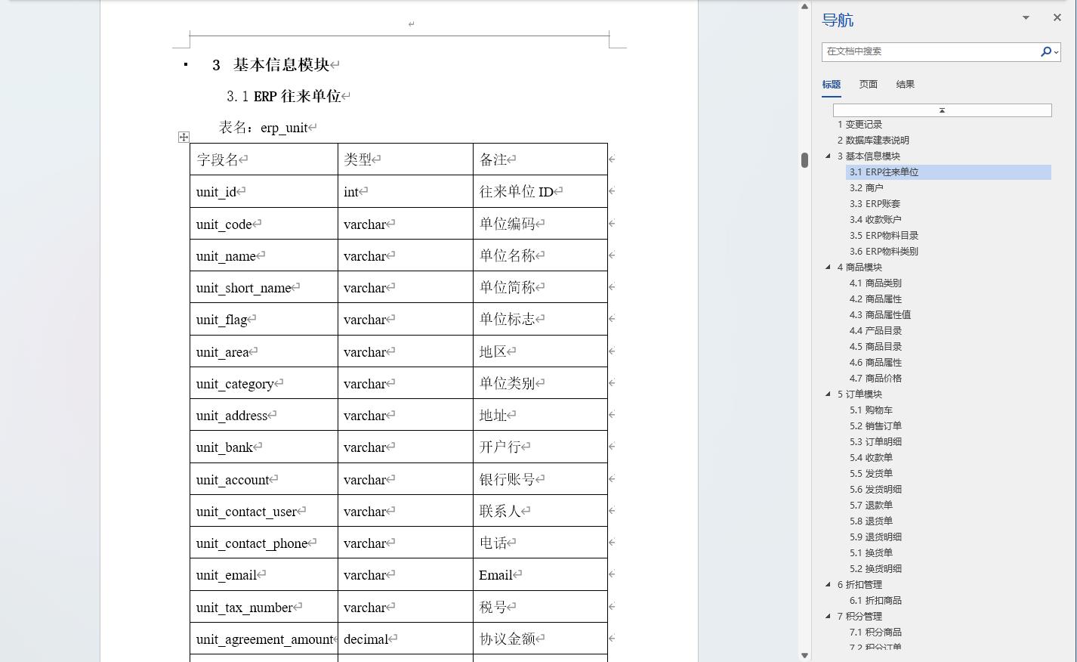Collapse the 7 积分管理 heading
Image resolution: width=1077 pixels, height=662 pixels.
828,617
